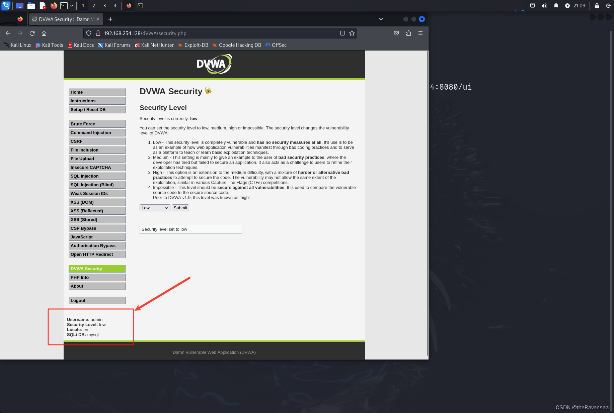The height and width of the screenshot is (413, 614).
Task: Open the Extensions puzzle icon
Action: [408, 33]
